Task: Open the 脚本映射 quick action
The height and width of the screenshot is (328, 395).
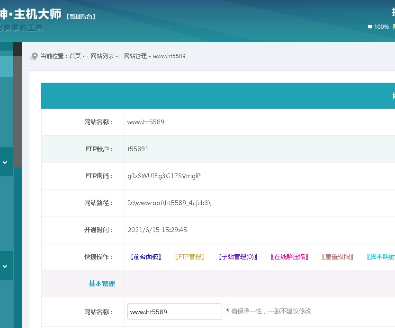Action: coord(381,257)
